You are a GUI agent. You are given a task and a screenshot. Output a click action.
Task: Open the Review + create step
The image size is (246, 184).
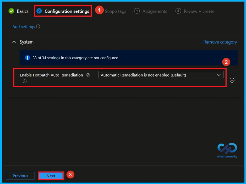[x=195, y=11]
